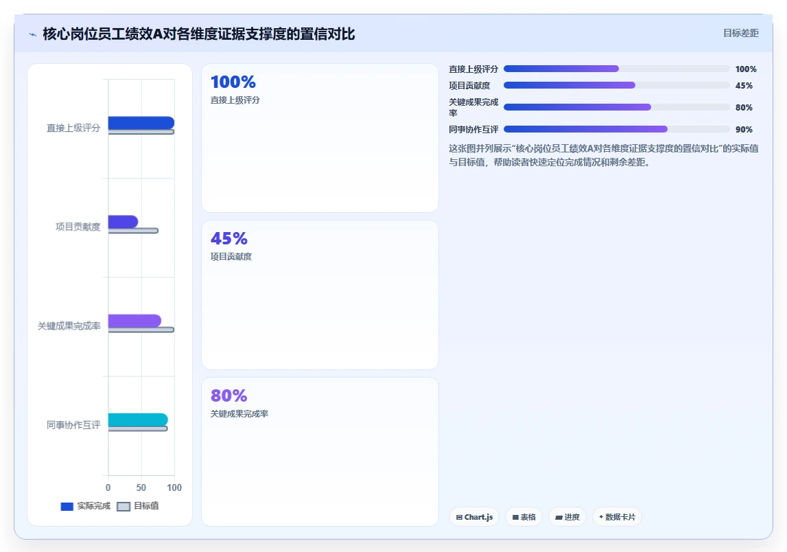Click the 45% value in progress list
This screenshot has width=787, height=552.
[x=744, y=86]
